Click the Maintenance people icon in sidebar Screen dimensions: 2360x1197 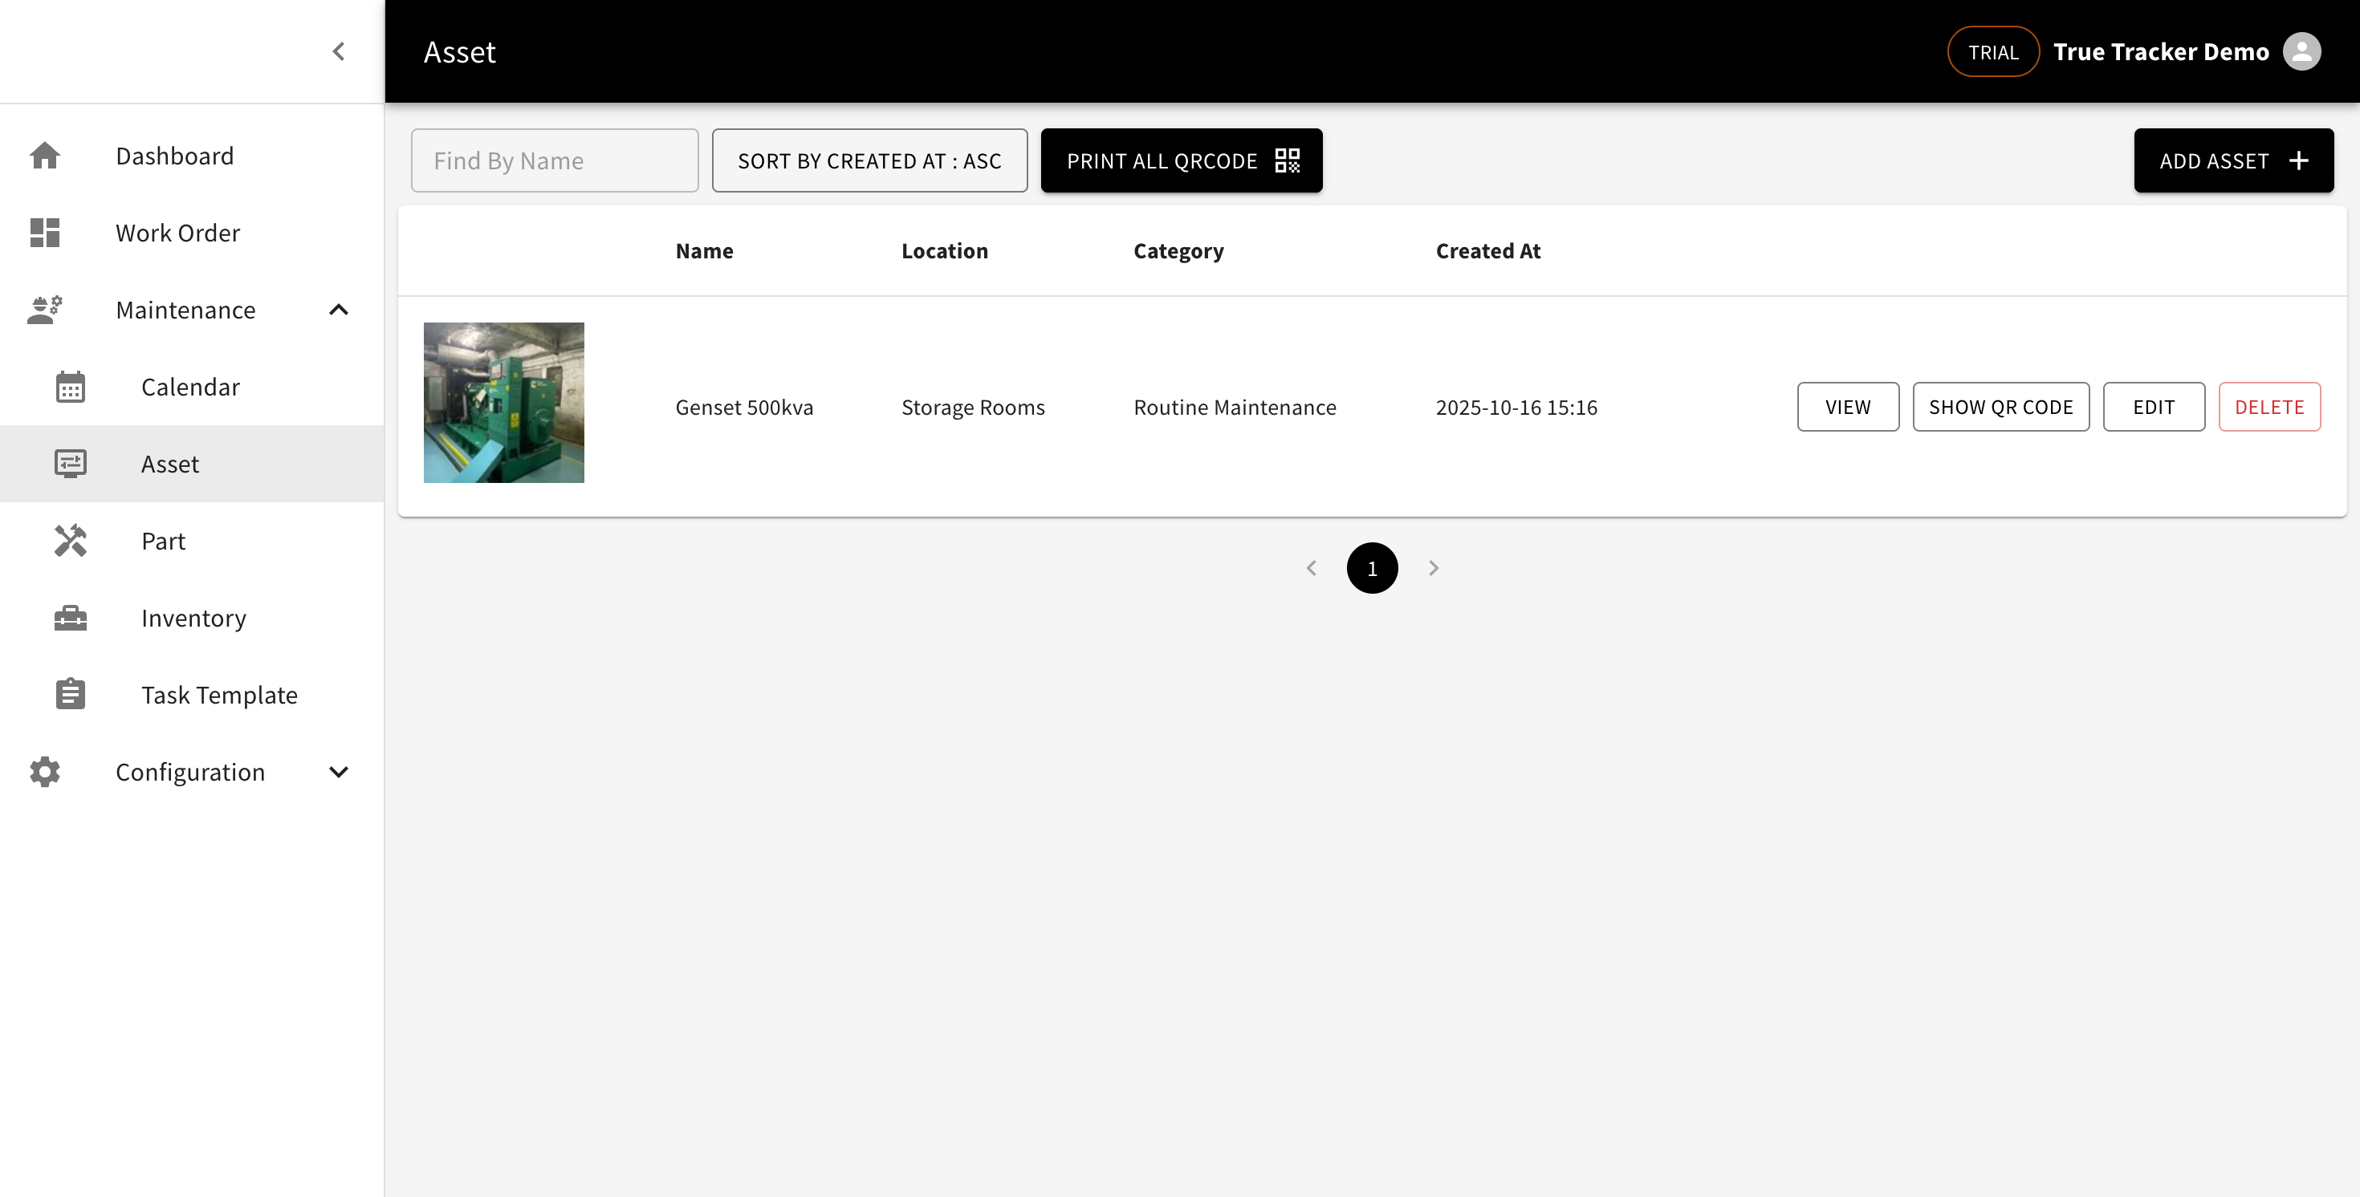45,310
